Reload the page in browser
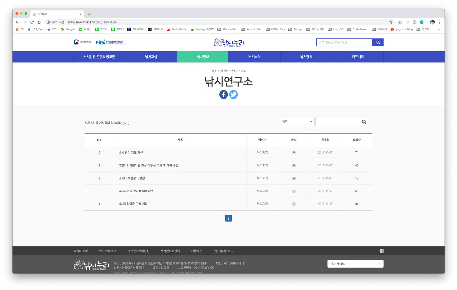Viewport: 457px width, 290px height. tap(32, 22)
